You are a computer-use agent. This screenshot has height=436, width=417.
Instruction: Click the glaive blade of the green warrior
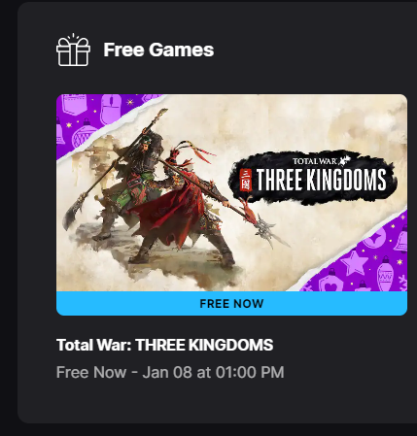pyautogui.click(x=73, y=211)
